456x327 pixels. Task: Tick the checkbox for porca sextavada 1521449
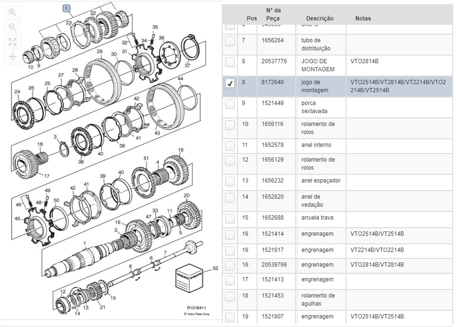(230, 104)
